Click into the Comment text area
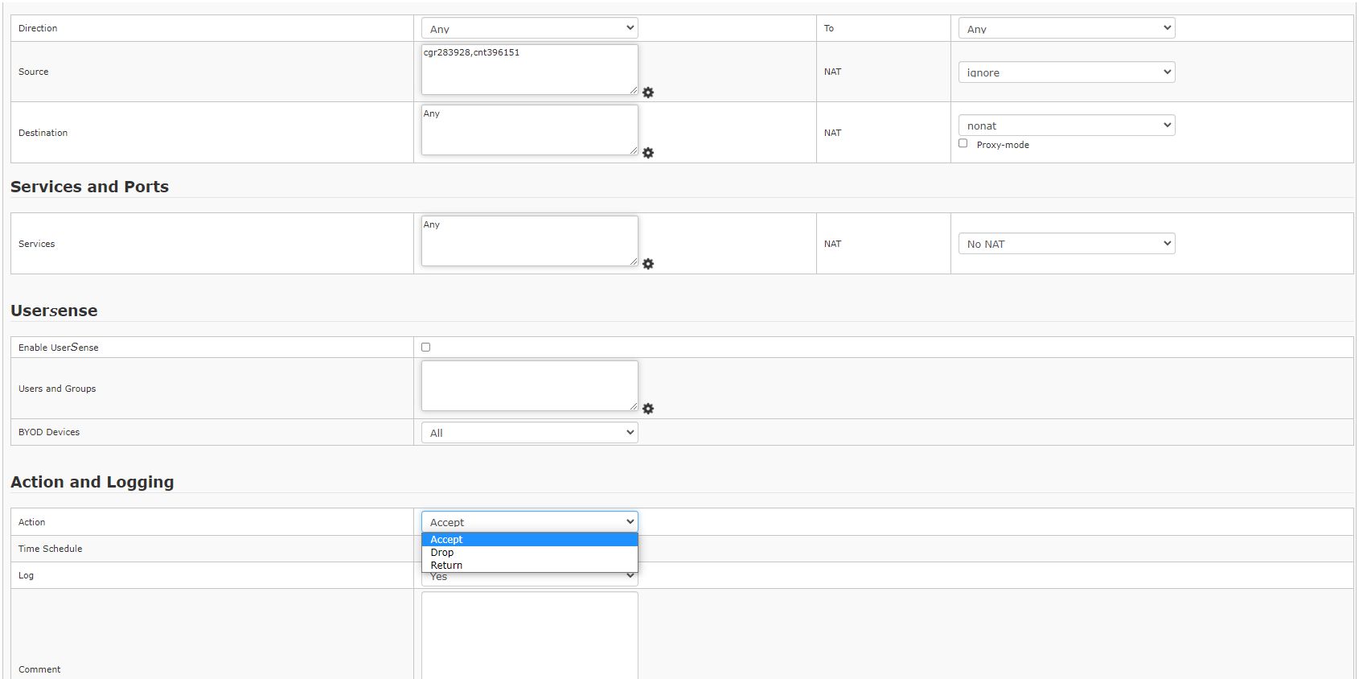Image resolution: width=1367 pixels, height=679 pixels. 530,636
